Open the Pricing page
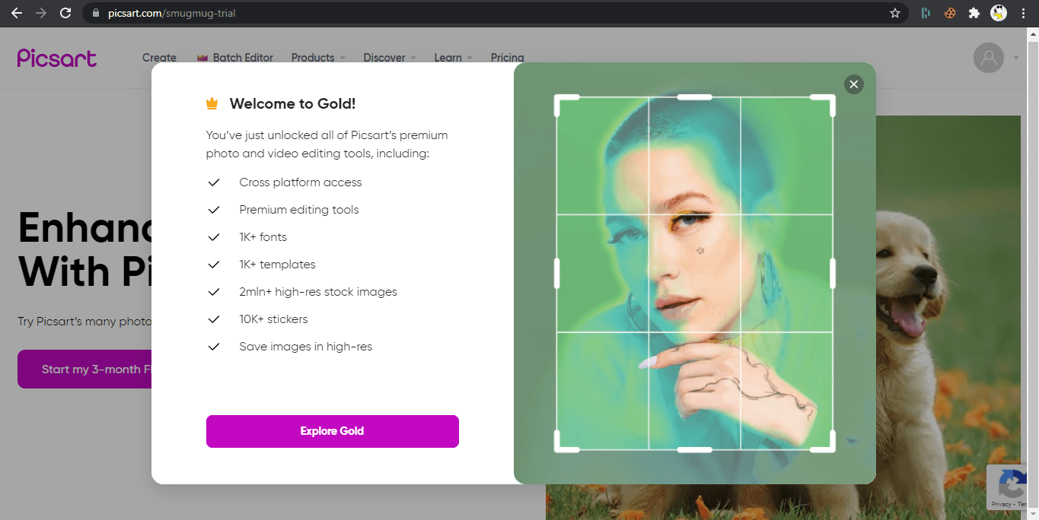 (x=507, y=57)
